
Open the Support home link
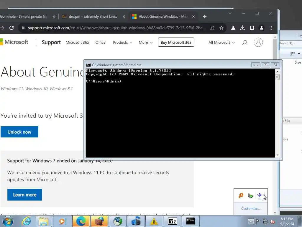[x=51, y=42]
